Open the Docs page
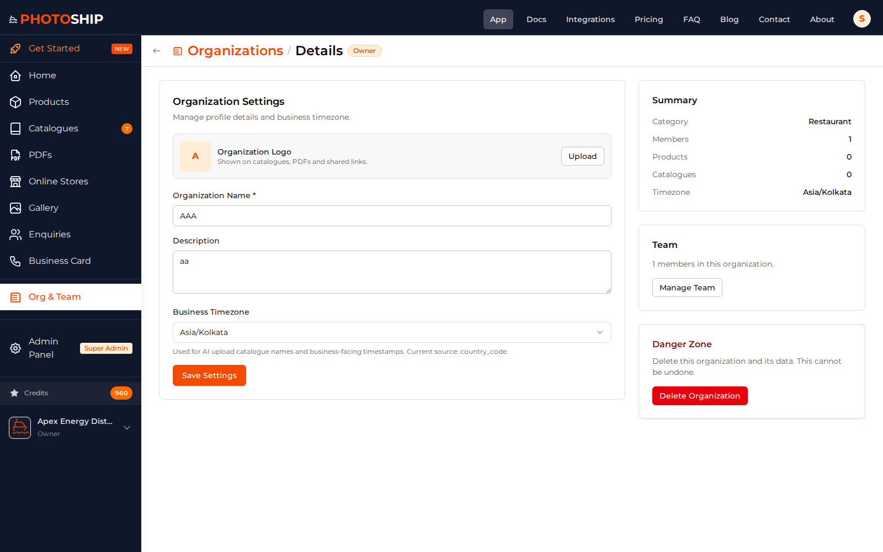 pyautogui.click(x=536, y=19)
